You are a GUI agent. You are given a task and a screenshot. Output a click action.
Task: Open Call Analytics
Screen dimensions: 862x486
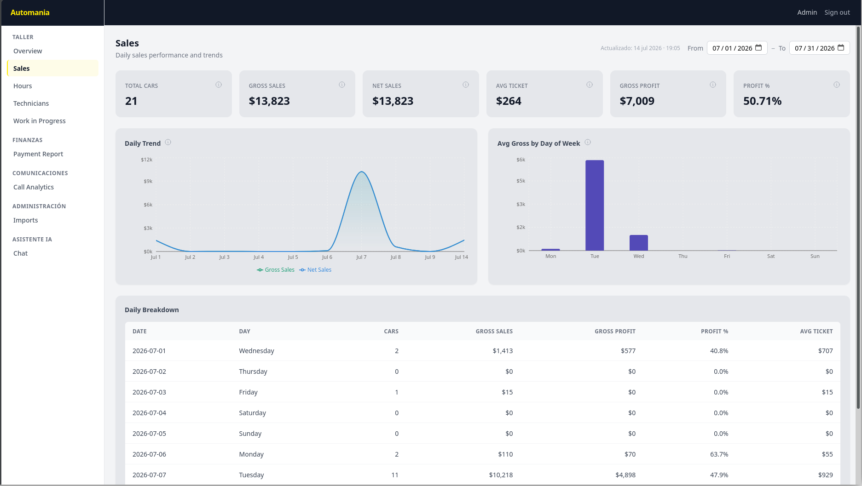point(53,187)
